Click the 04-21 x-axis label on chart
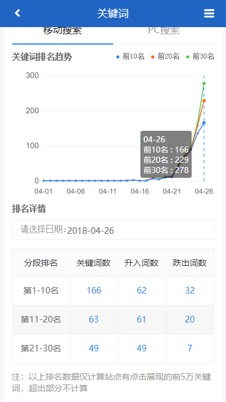Viewport: 226px width, 402px height. pos(172,192)
